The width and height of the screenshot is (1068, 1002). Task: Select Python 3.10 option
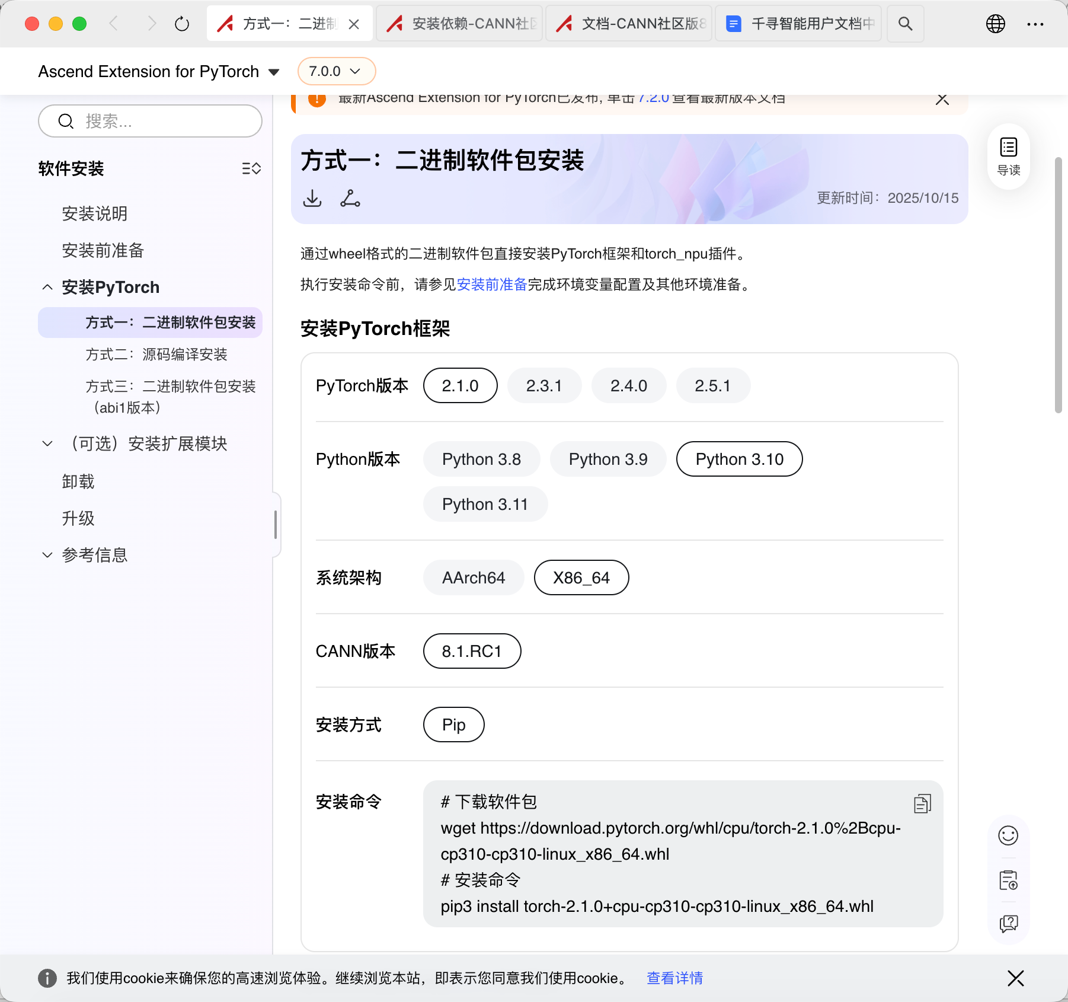(739, 459)
